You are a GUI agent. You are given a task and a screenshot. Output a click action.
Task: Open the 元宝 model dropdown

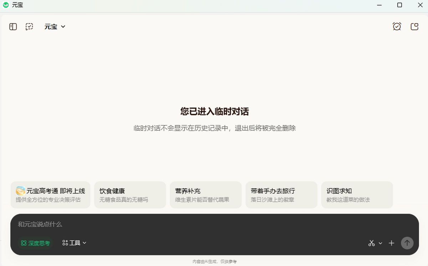pos(55,27)
